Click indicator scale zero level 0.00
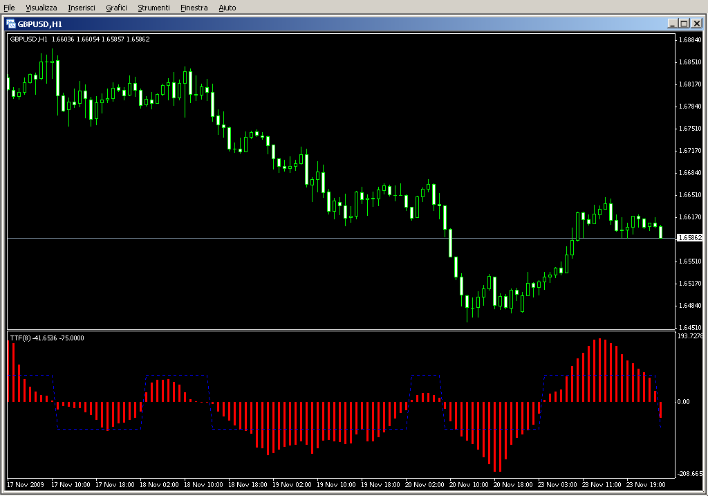 coord(684,402)
